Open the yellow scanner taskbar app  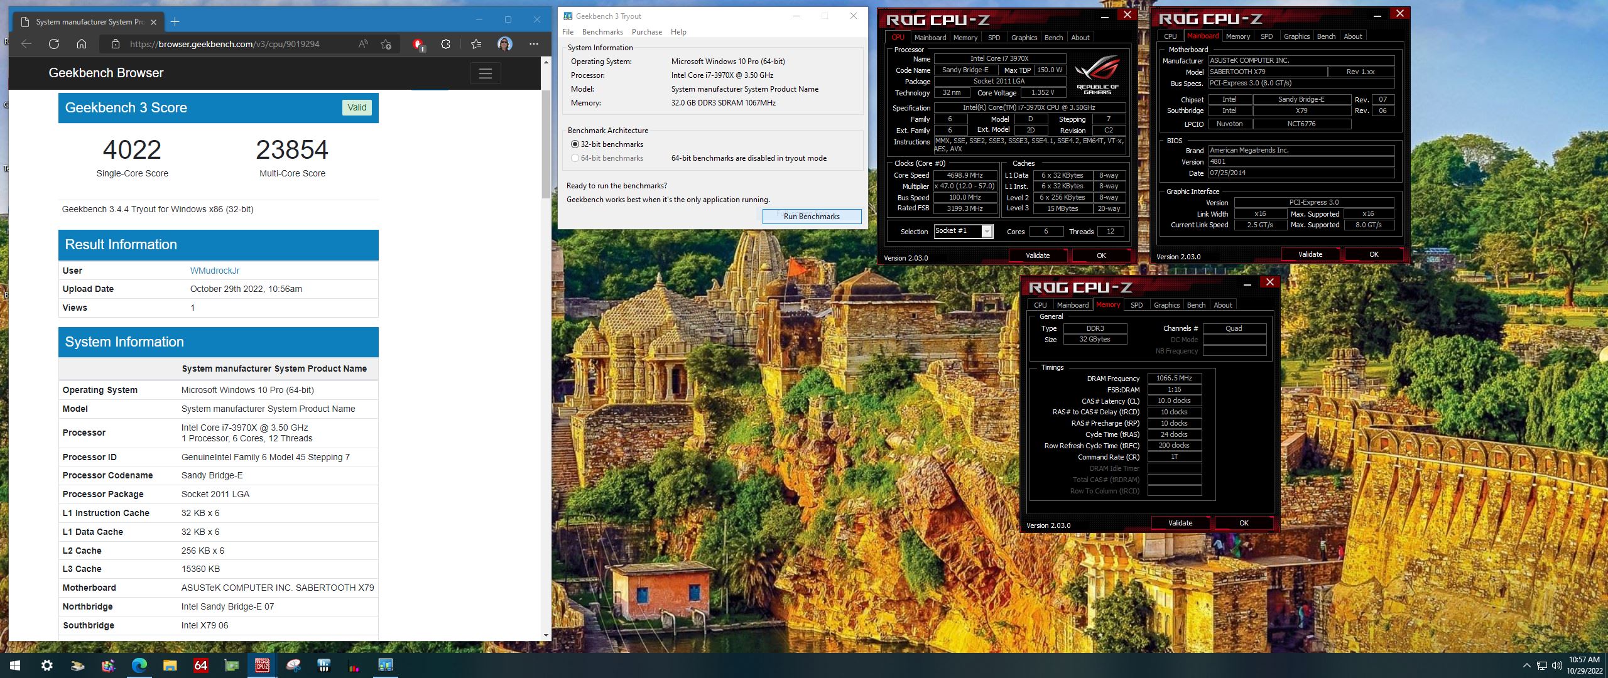point(77,665)
